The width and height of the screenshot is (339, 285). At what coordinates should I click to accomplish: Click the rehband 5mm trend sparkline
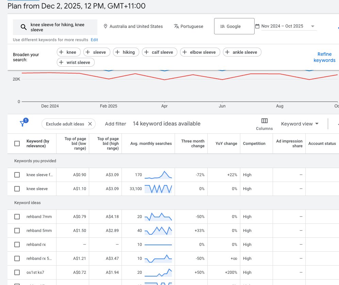tap(158, 231)
